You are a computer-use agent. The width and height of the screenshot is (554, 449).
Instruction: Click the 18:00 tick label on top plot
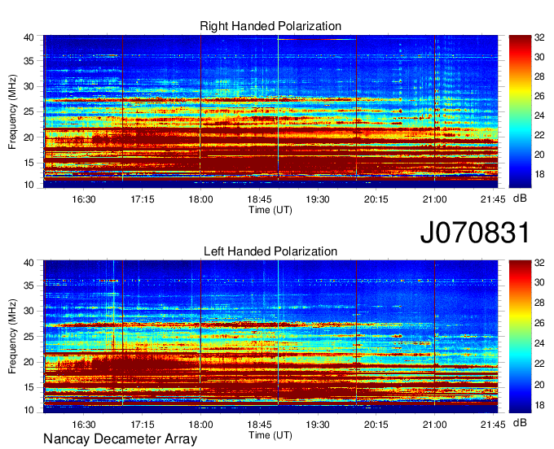coord(200,199)
